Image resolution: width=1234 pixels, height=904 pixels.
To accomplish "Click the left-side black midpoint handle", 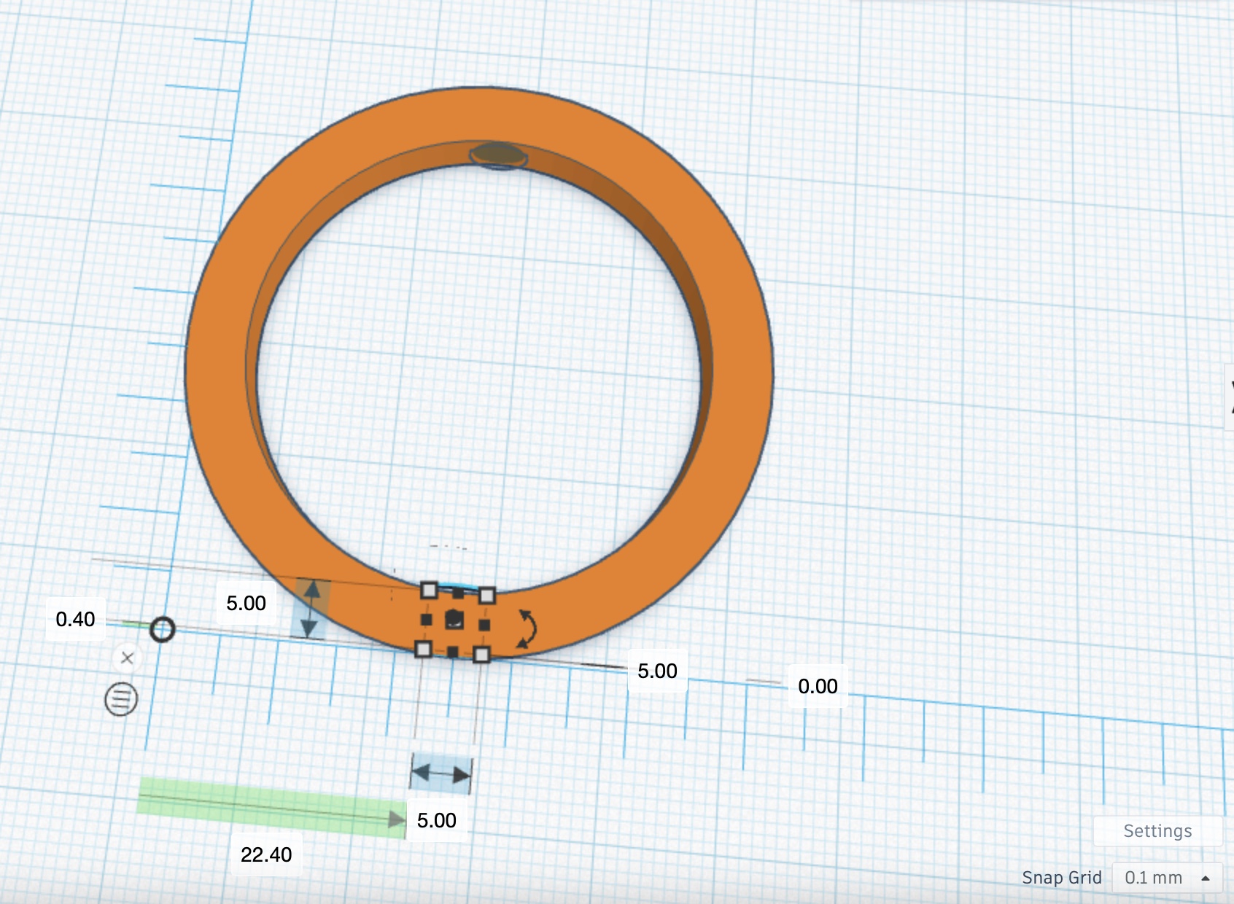I will tap(426, 620).
